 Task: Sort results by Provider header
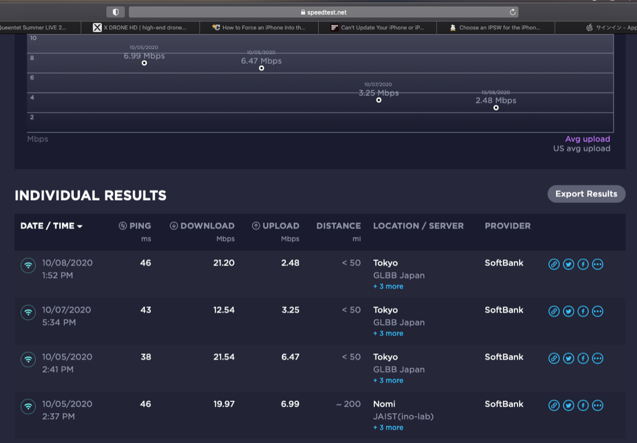[507, 226]
